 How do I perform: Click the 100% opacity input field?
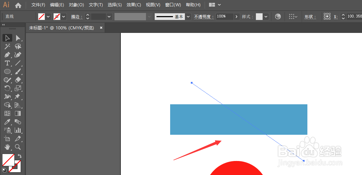coord(225,16)
